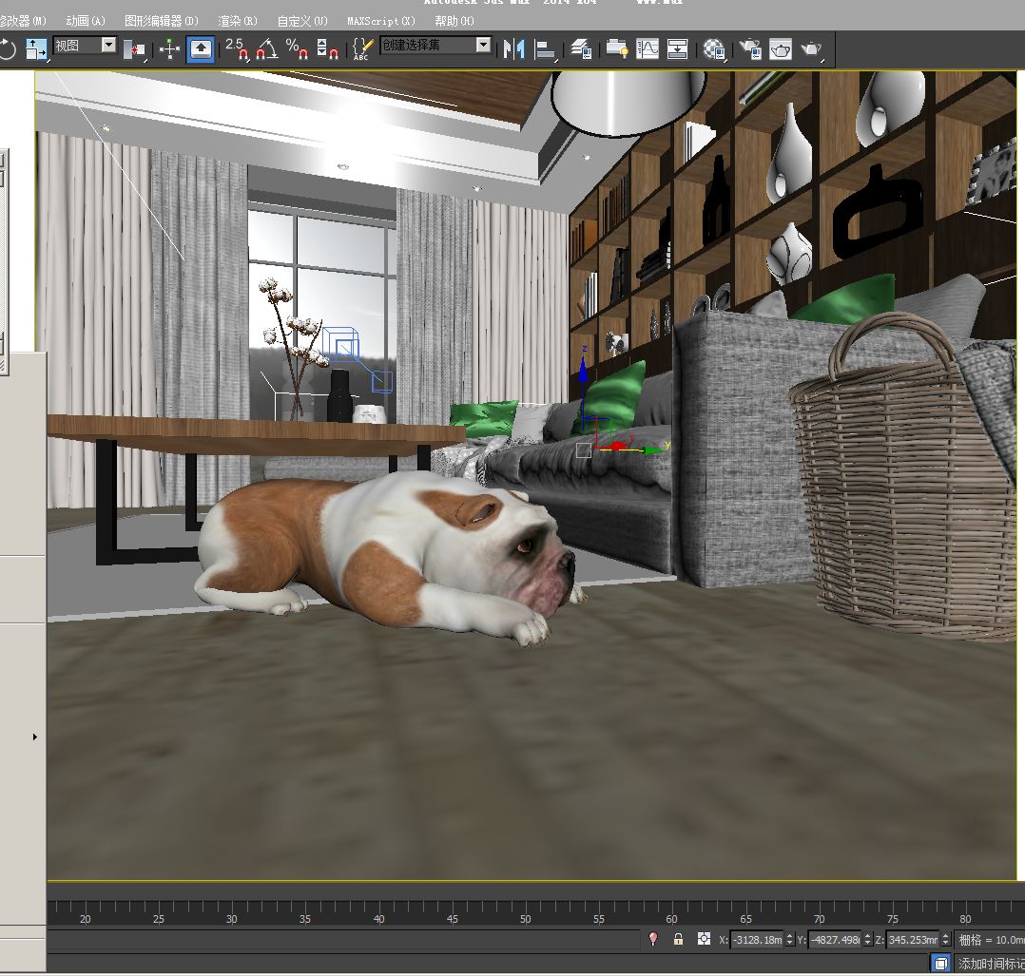Open the Schematic View icon
This screenshot has height=976, width=1025.
coord(677,49)
